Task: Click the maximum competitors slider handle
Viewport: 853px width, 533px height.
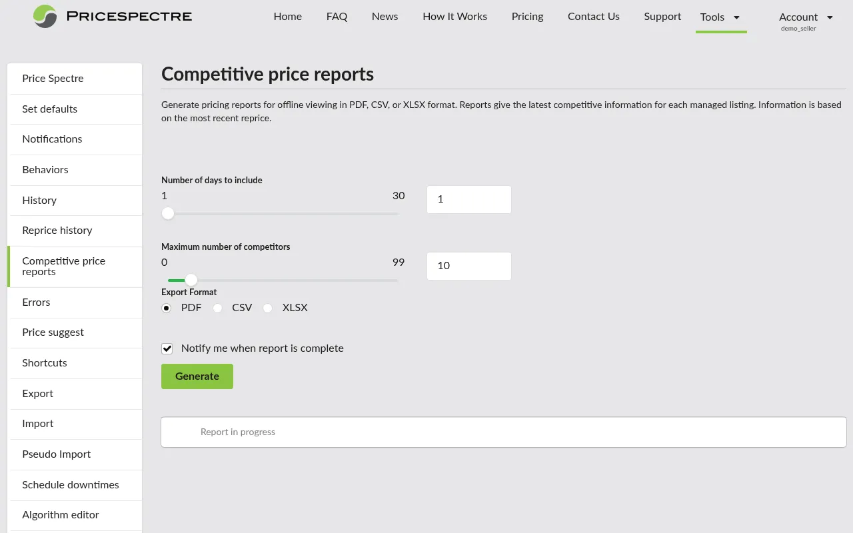Action: [x=191, y=280]
